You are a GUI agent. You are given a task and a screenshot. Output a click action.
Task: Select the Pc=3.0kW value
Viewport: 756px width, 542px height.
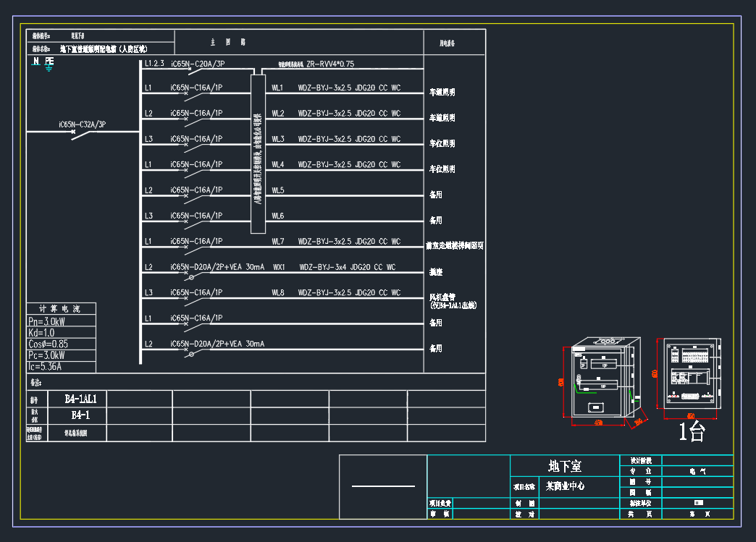(46, 355)
